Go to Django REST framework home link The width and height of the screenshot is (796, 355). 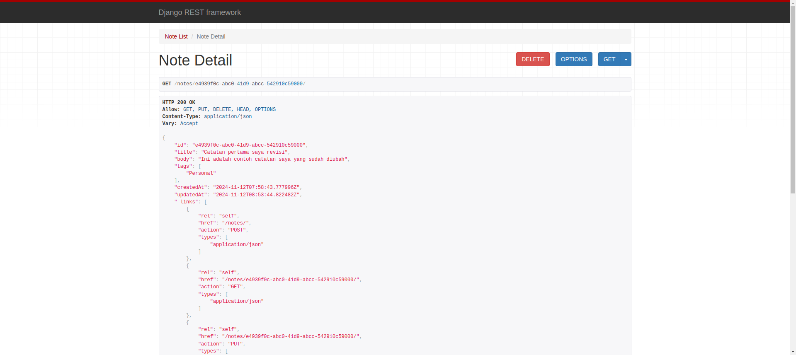point(199,12)
